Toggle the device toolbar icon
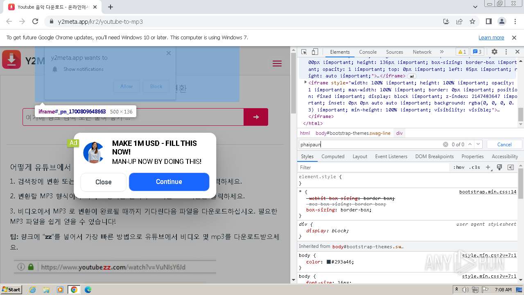The width and height of the screenshot is (524, 295). click(x=315, y=52)
